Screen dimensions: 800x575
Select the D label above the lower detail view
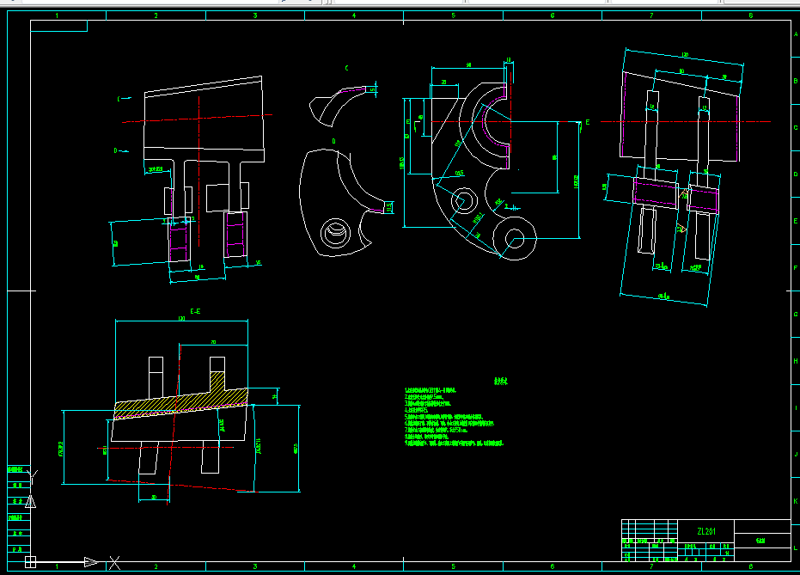click(334, 141)
